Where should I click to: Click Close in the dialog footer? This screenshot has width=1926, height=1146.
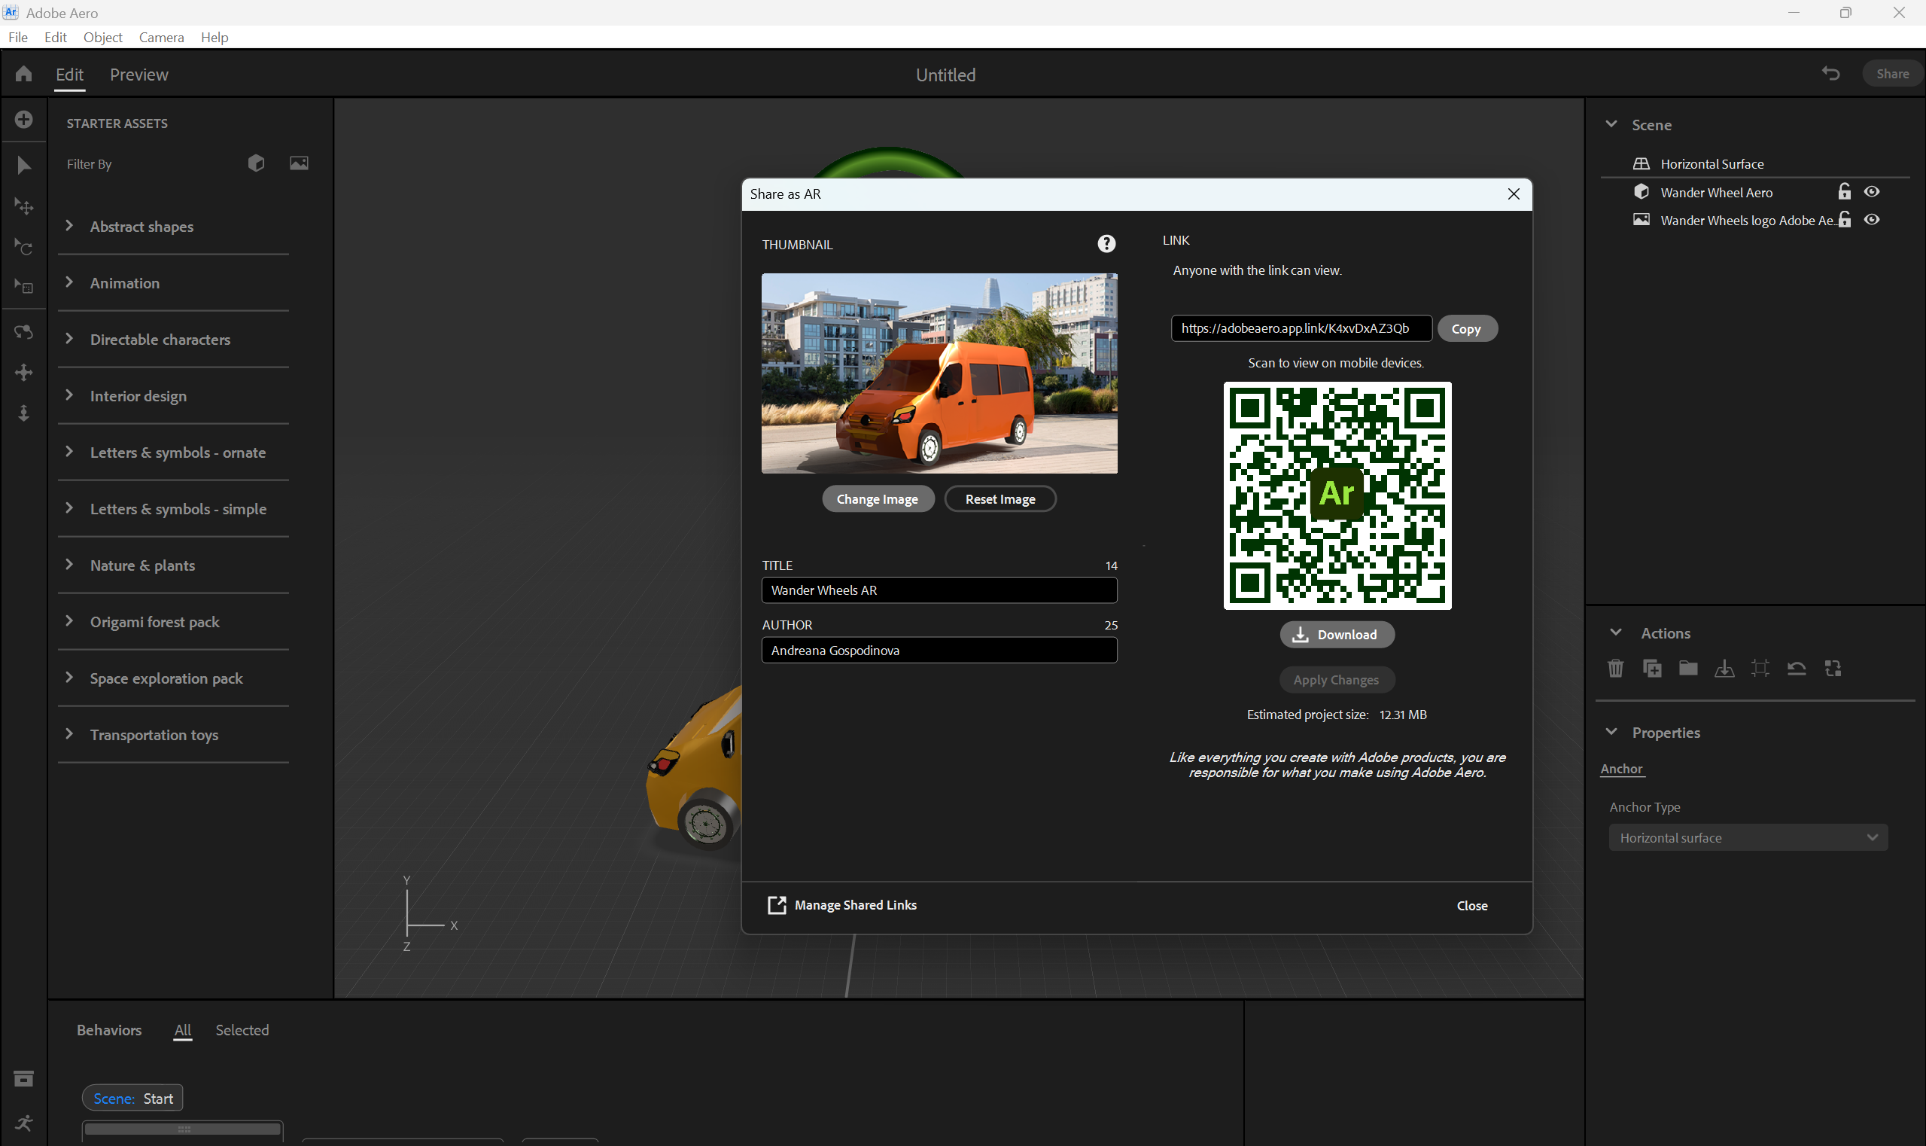pyautogui.click(x=1472, y=906)
